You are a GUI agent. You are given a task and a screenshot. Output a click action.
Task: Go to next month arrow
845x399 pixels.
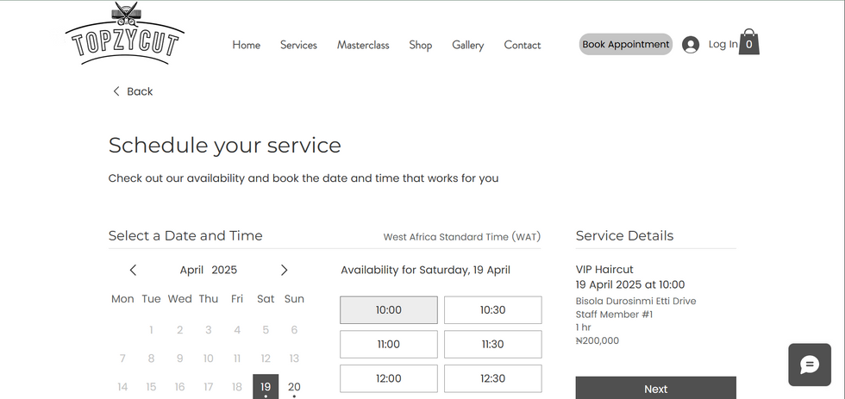284,271
